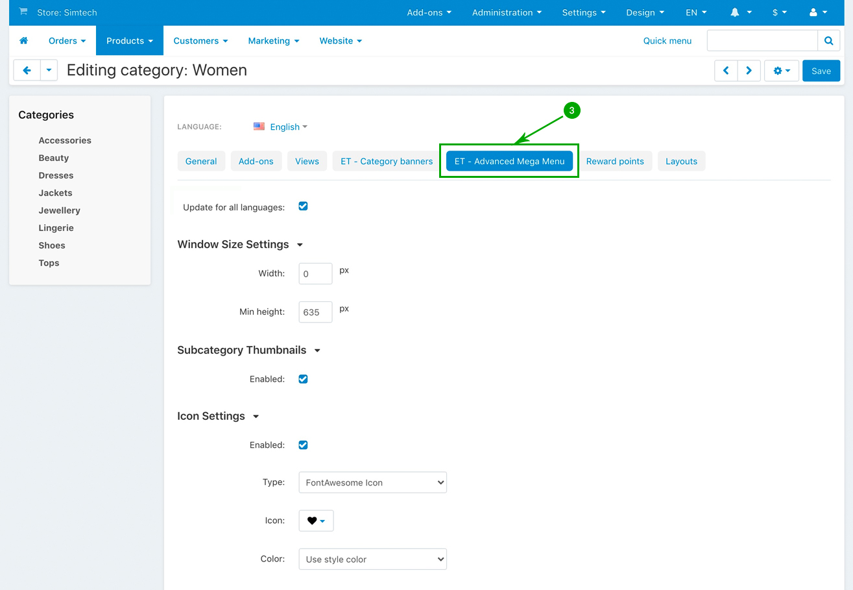Disable Subcategory Thumbnails checkbox
Viewport: 853px width, 590px height.
tap(303, 379)
